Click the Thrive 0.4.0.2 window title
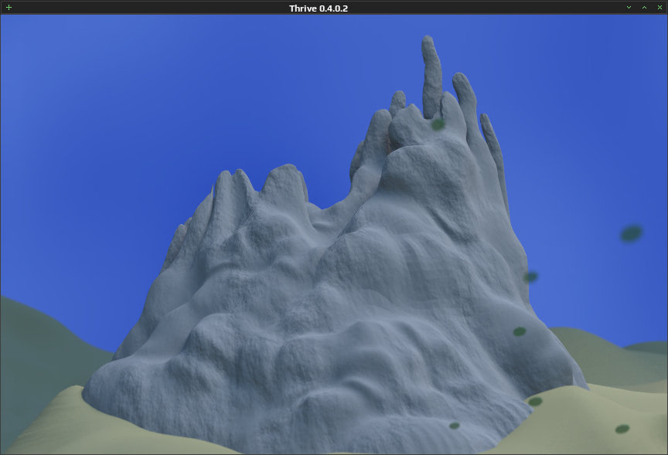 [x=319, y=8]
